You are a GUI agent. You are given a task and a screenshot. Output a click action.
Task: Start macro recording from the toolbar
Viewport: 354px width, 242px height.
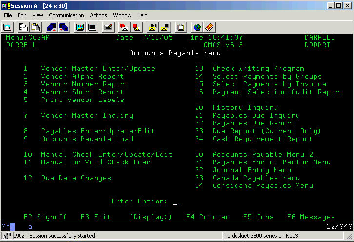coord(124,27)
